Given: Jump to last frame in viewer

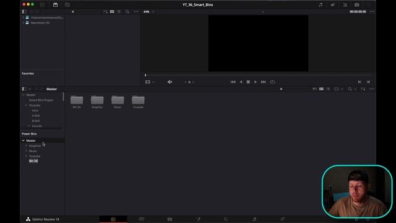Looking at the screenshot, I should [264, 82].
